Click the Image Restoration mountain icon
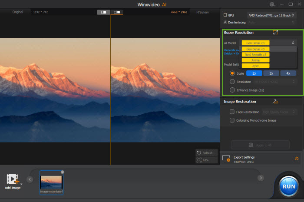This screenshot has height=202, width=304. (x=275, y=101)
